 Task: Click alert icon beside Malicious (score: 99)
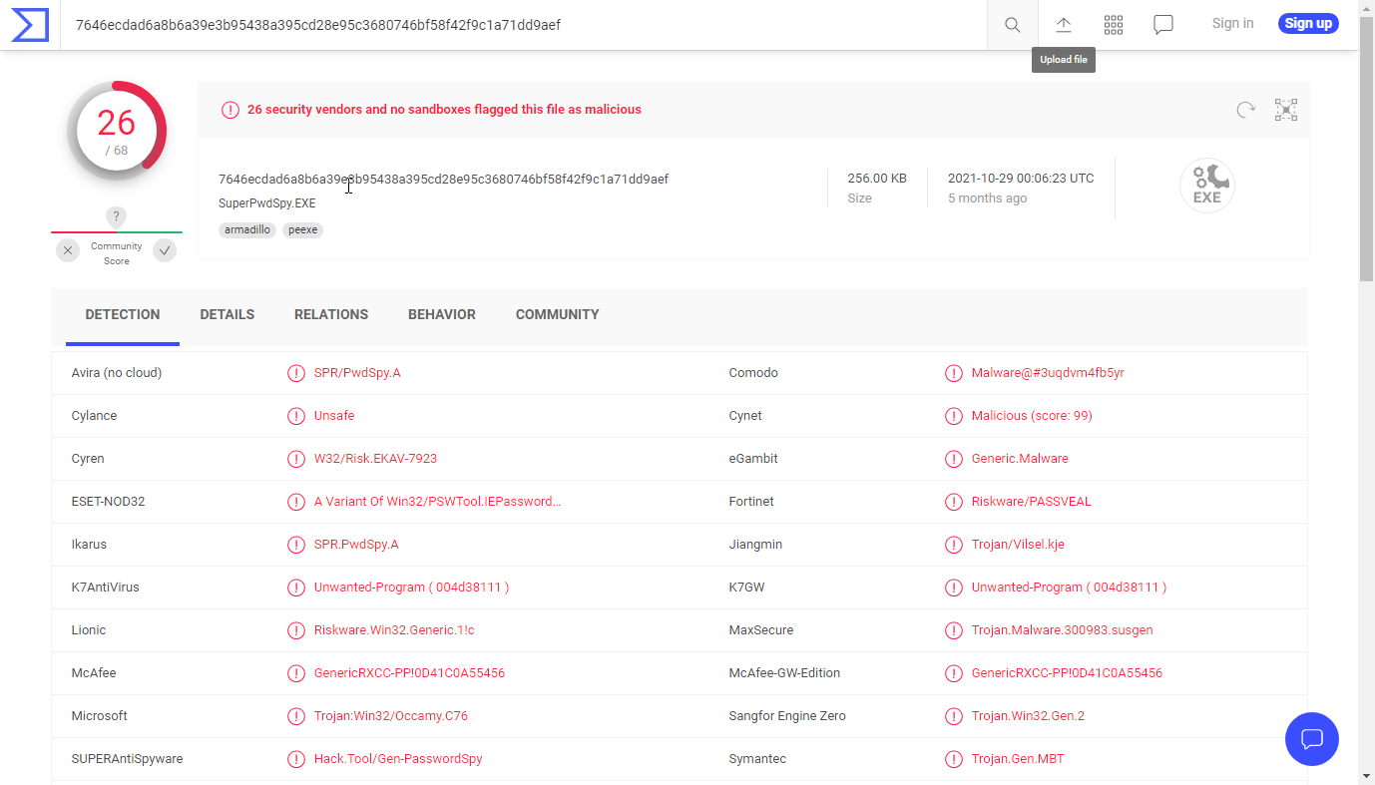[954, 416]
